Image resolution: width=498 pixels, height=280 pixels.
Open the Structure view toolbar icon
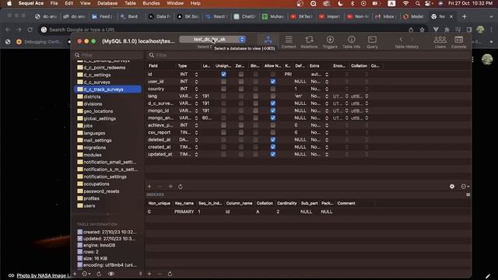tap(268, 40)
